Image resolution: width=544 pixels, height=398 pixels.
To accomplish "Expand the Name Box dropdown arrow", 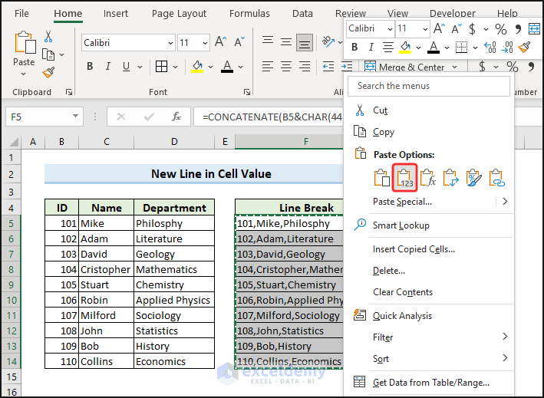I will pos(75,116).
